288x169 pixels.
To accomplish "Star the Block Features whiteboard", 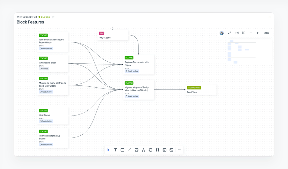I will point(53,17).
